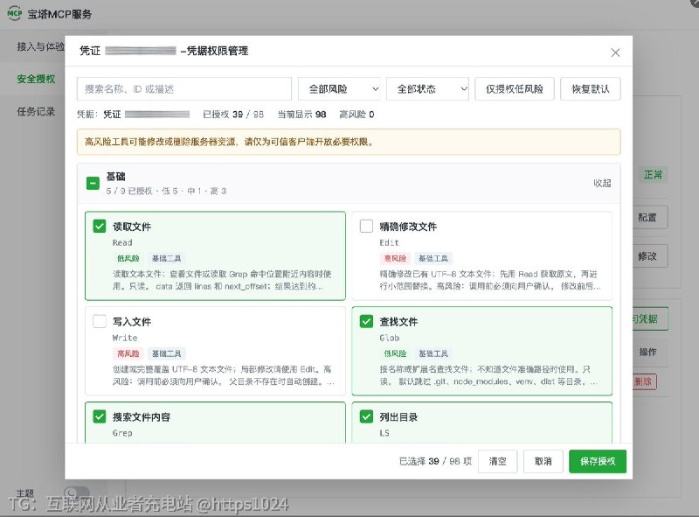Viewport: 699px width, 517px height.
Task: Click the 当前显示 98 text
Action: point(301,115)
